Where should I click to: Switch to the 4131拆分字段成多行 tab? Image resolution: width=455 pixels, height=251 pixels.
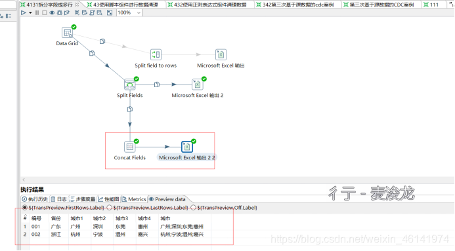[50, 5]
